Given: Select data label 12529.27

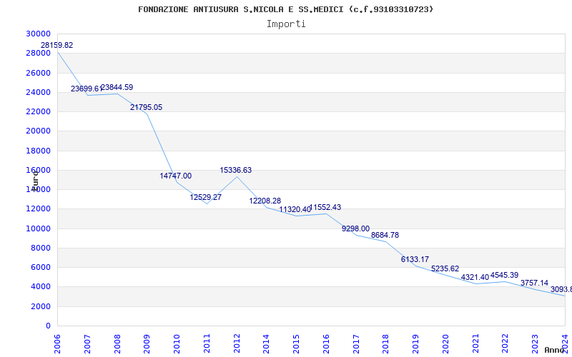Looking at the screenshot, I should pyautogui.click(x=206, y=198).
